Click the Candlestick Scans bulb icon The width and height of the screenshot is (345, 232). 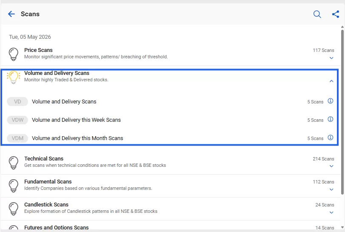14,209
